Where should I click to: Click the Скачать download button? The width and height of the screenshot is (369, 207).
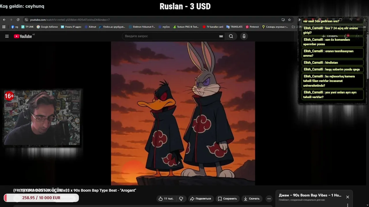click(x=252, y=199)
